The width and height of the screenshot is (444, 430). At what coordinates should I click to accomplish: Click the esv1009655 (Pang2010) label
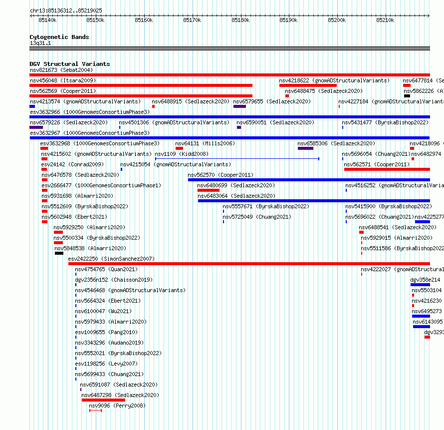(106, 332)
